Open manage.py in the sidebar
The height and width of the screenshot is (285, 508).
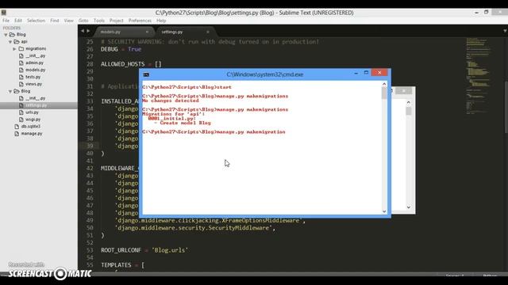[x=32, y=134]
